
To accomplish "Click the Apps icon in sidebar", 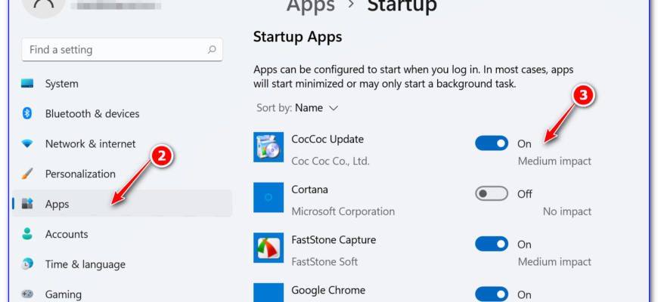I will pyautogui.click(x=27, y=204).
